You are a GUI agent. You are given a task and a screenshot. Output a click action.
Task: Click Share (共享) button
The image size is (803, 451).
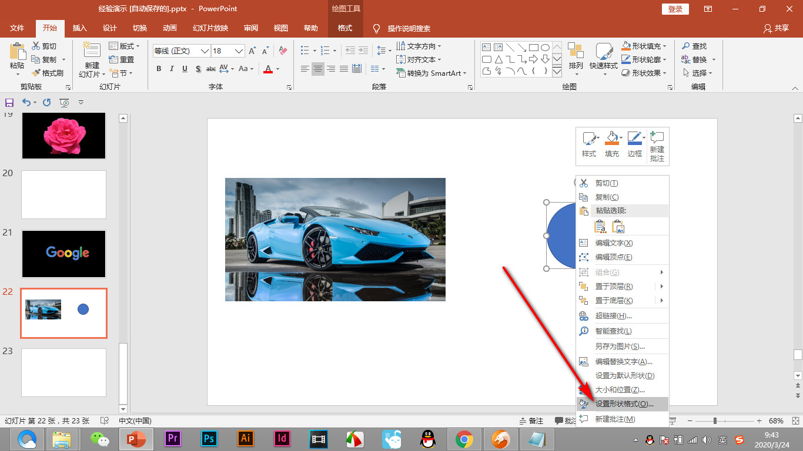click(x=776, y=28)
